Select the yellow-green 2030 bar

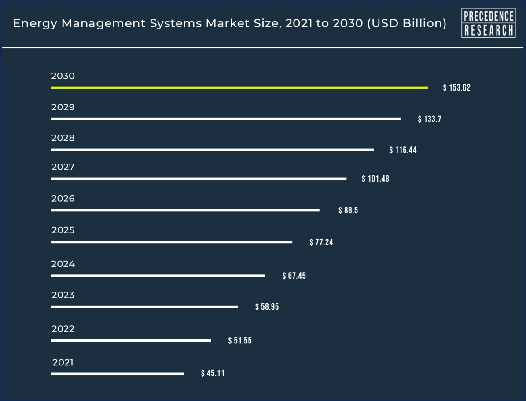[239, 87]
